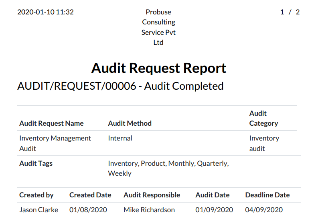Select the AUDIT/REQUEST/00006 reference heading
316x219 pixels.
point(120,86)
